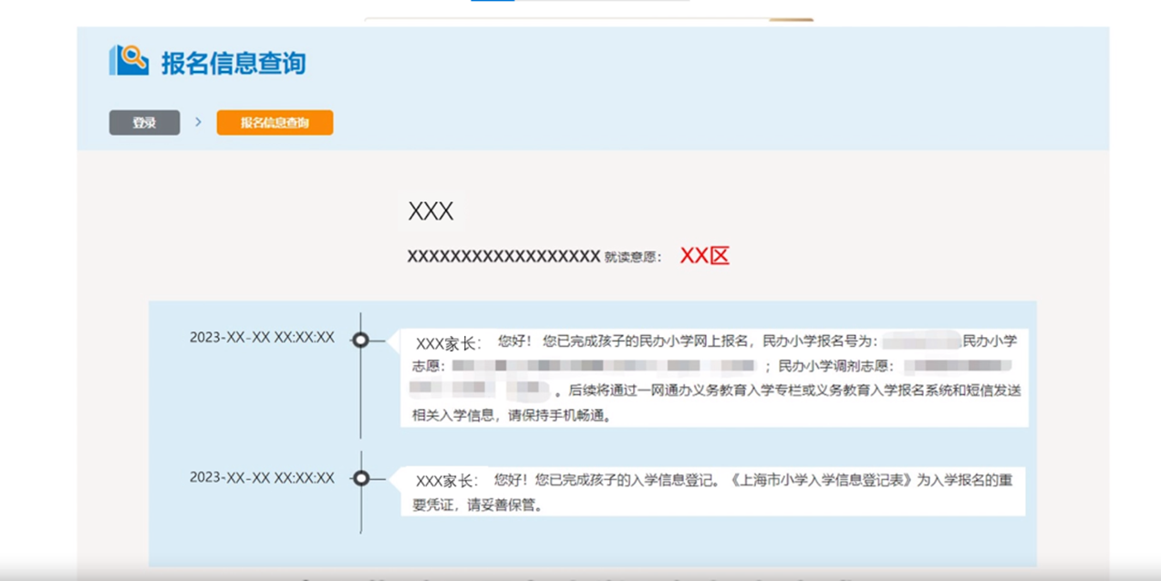Click the pointer arrow of first message bubble

pyautogui.click(x=394, y=341)
